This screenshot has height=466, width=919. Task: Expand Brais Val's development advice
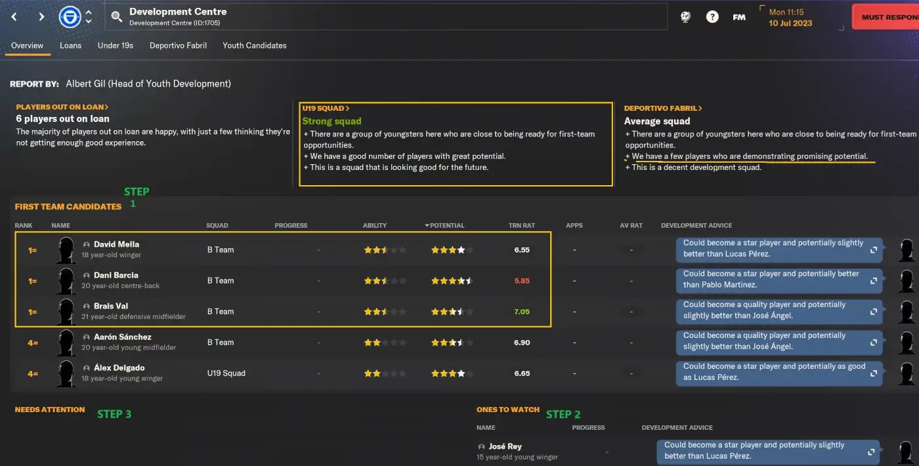(874, 312)
